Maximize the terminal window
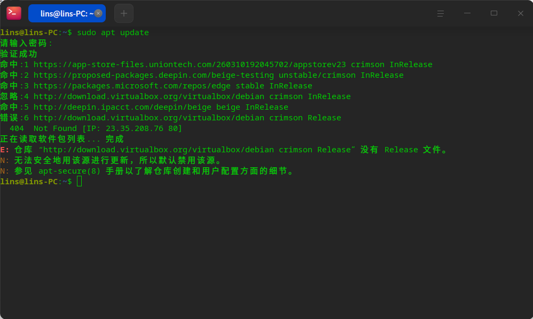The image size is (533, 319). point(494,13)
